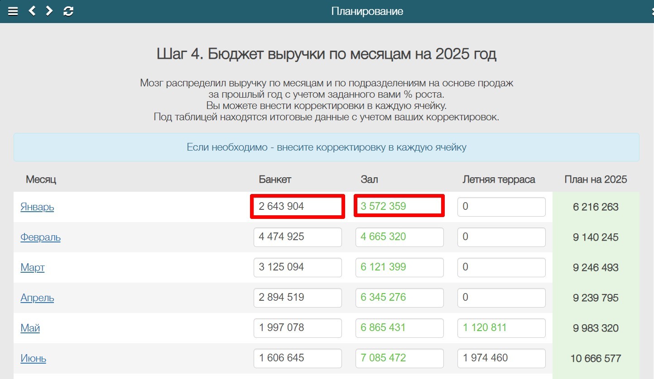Open the Июнь month link
The width and height of the screenshot is (654, 379).
click(33, 358)
